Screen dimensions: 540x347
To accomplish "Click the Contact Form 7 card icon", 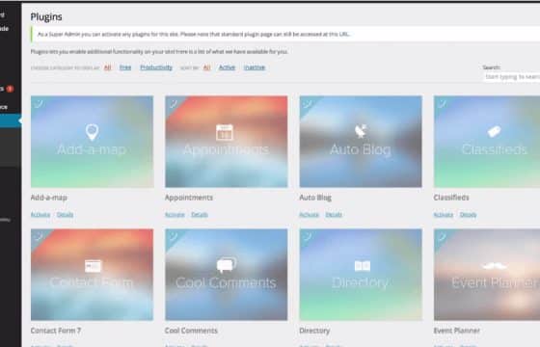I will [93, 266].
